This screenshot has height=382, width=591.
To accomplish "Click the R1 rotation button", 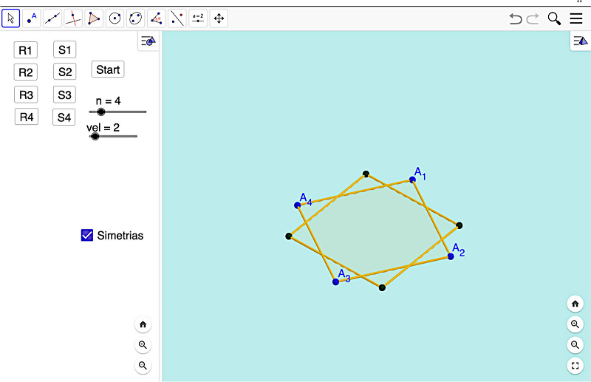I will pyautogui.click(x=26, y=50).
